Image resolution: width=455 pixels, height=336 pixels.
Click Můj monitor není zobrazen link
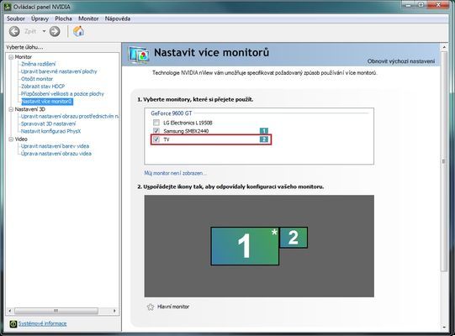click(175, 173)
